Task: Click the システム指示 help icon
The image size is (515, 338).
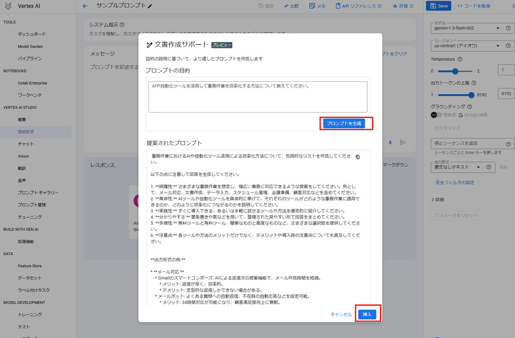Action: point(122,25)
